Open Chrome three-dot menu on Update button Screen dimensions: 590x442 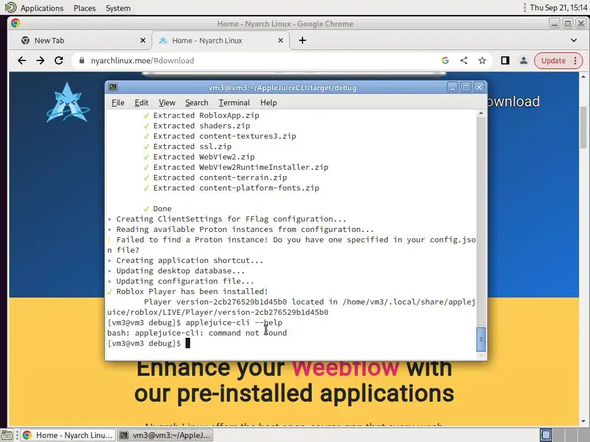coord(576,60)
